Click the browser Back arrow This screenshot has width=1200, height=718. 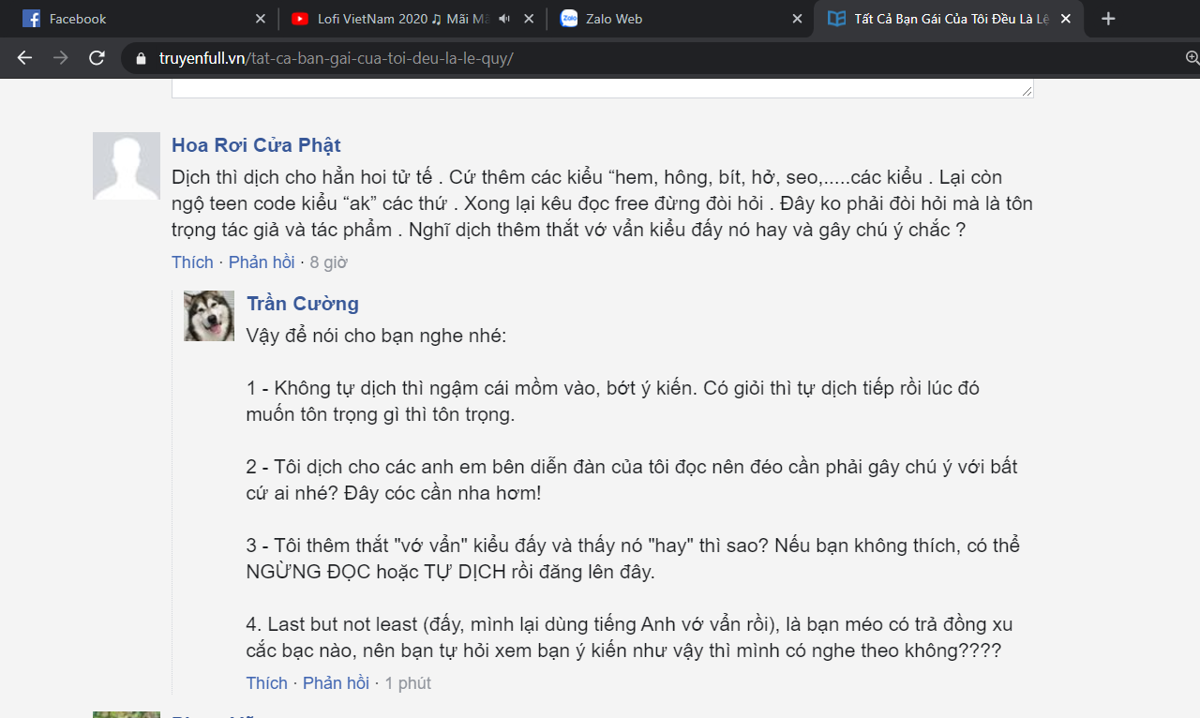[x=24, y=58]
